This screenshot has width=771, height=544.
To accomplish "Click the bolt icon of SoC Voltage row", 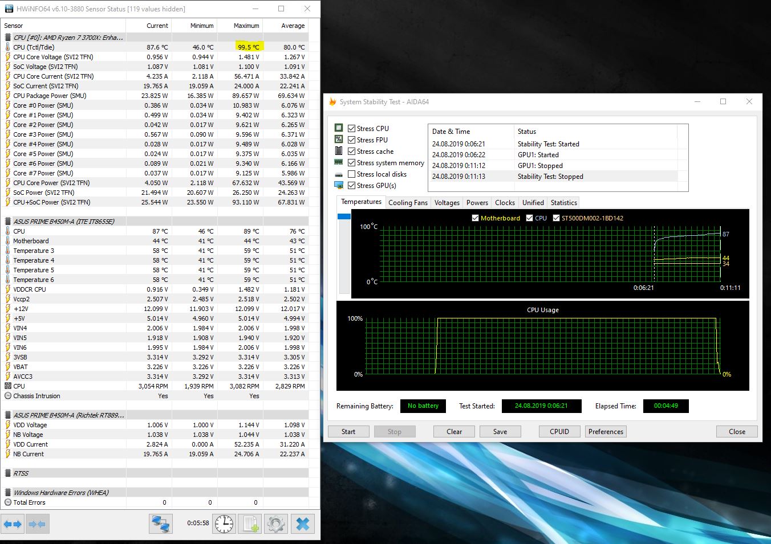I will click(8, 67).
